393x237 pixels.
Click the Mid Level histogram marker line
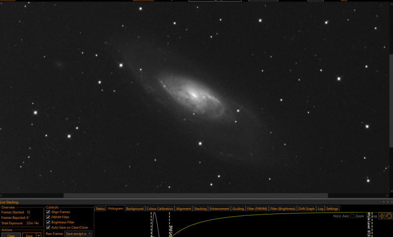coord(169,224)
